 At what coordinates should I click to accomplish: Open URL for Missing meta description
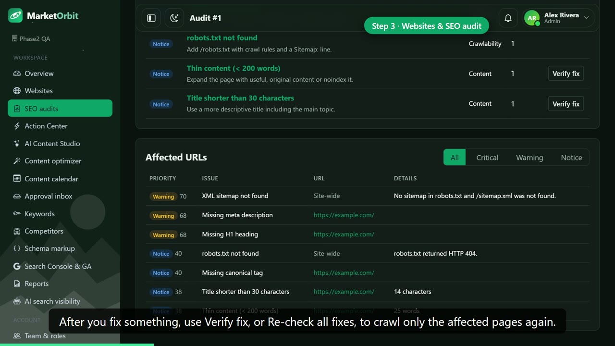coord(344,215)
